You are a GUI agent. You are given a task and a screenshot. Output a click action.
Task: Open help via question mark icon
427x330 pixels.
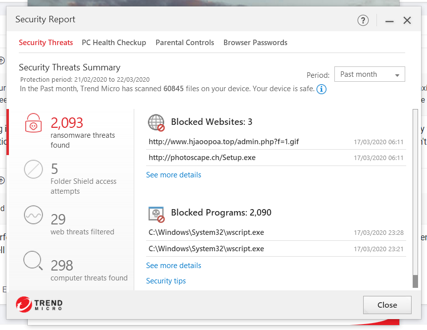tap(363, 20)
